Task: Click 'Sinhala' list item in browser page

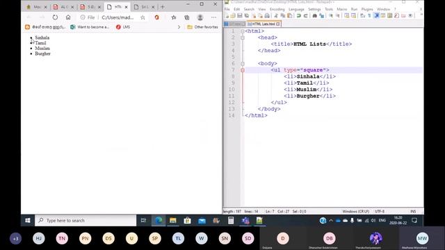Action: tap(42, 37)
